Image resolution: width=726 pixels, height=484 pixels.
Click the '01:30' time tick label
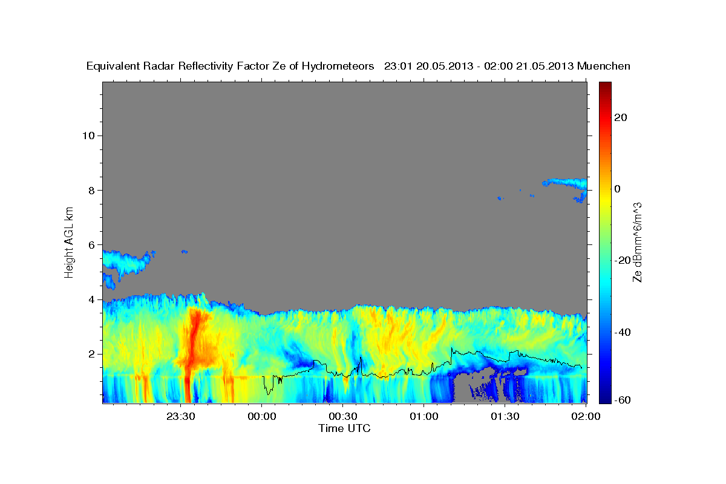click(x=505, y=416)
